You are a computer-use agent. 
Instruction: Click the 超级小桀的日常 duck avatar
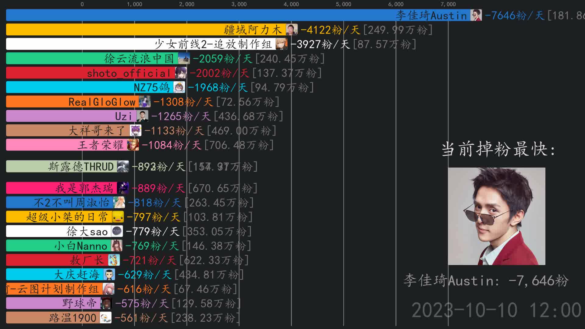click(x=118, y=217)
